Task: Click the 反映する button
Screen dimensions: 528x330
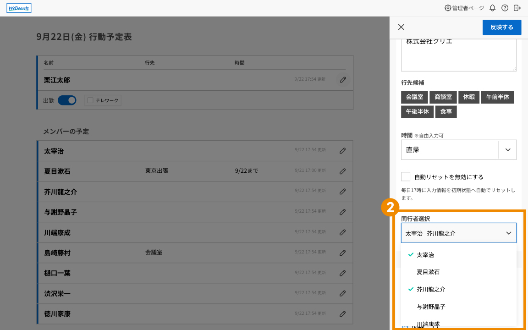Action: (502, 27)
